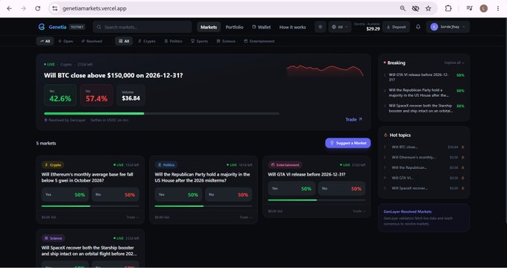Filter markets by Sports
The image size is (507, 268).
click(x=199, y=42)
